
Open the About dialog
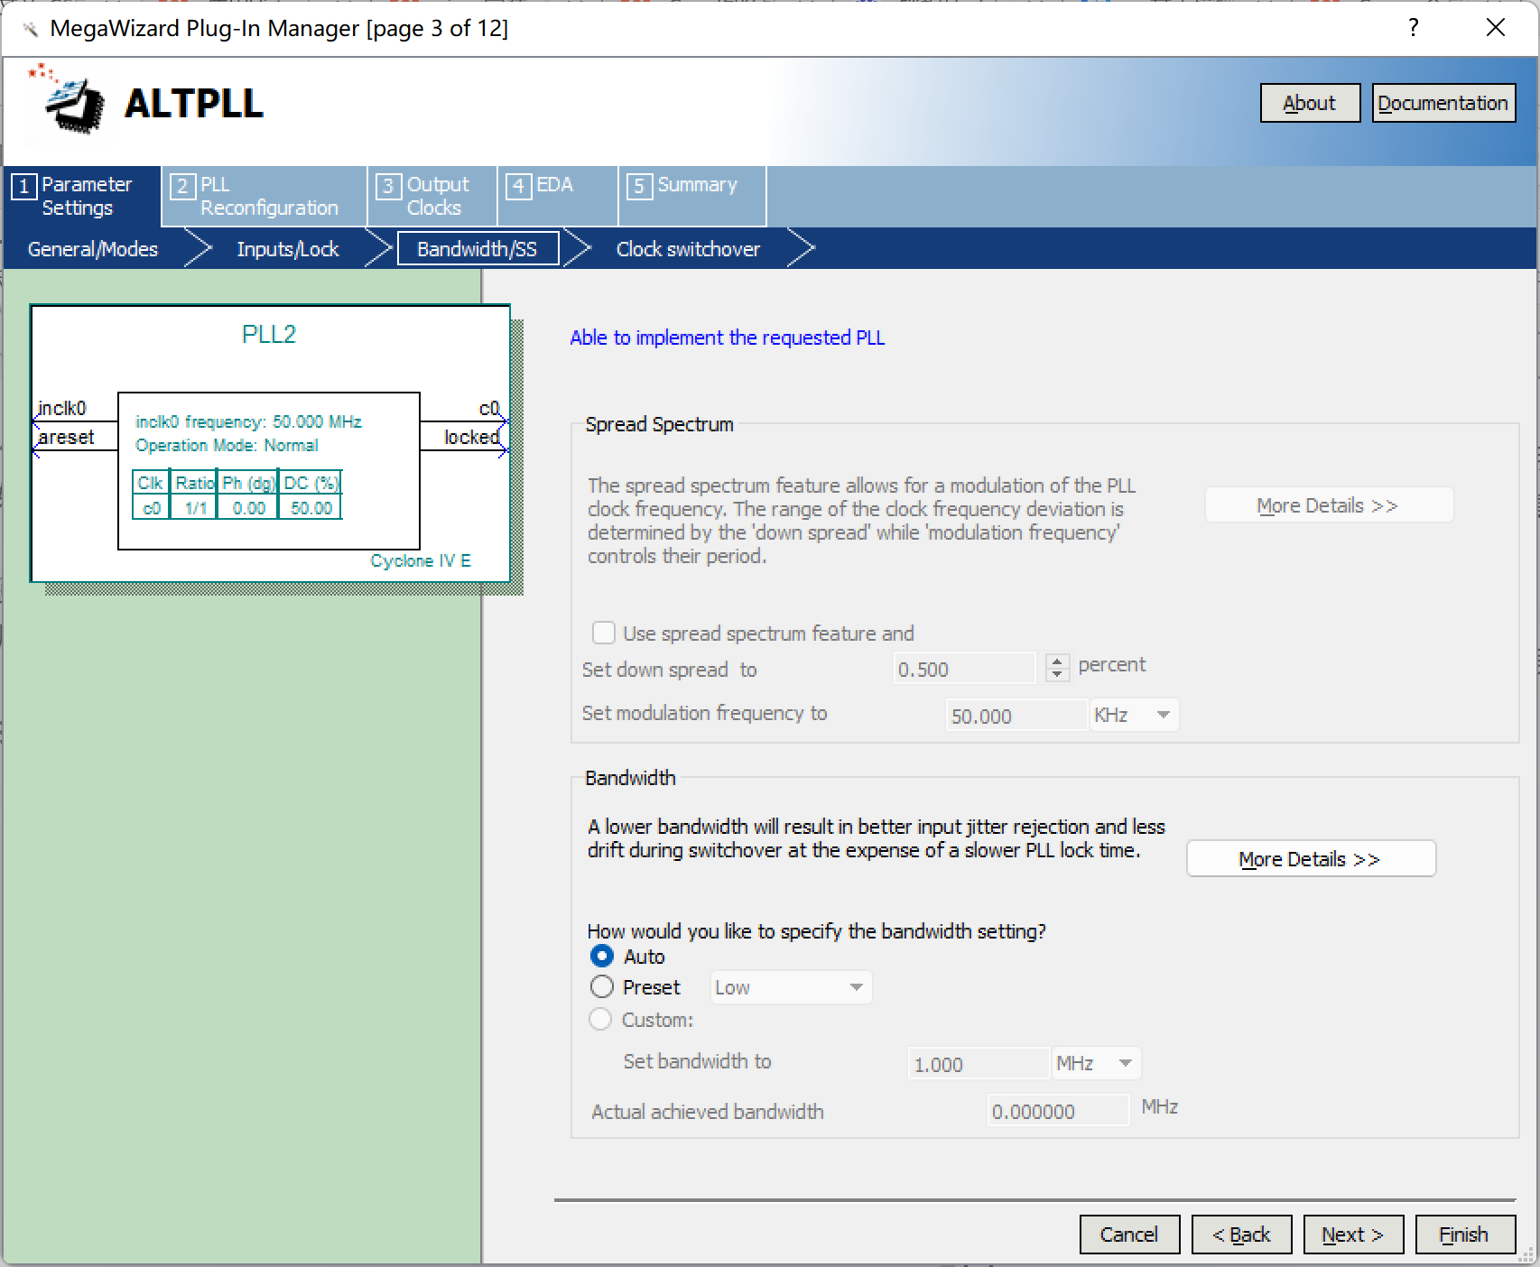click(1310, 103)
